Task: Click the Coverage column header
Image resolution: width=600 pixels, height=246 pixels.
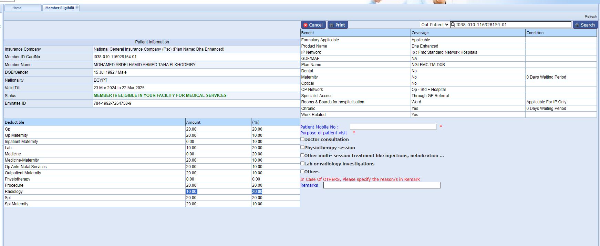Action: (420, 33)
